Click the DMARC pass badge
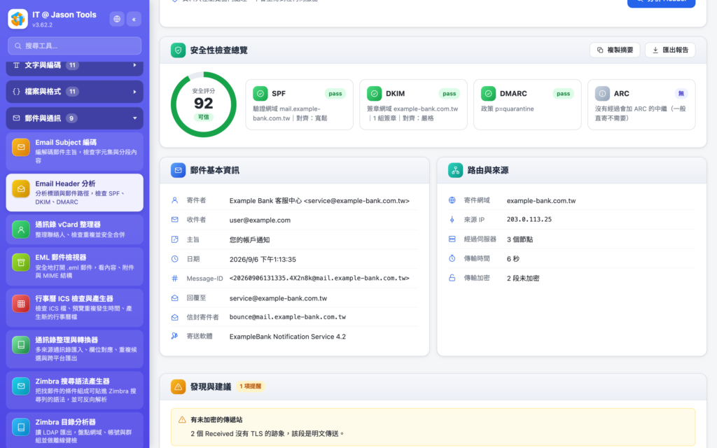The height and width of the screenshot is (448, 717). tap(564, 93)
